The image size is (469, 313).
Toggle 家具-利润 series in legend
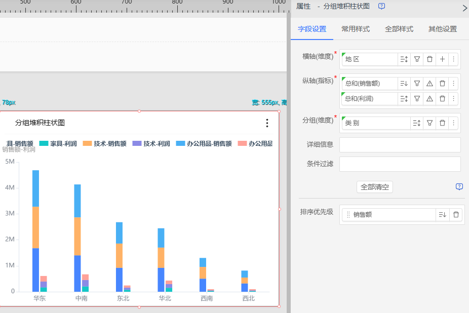point(57,144)
